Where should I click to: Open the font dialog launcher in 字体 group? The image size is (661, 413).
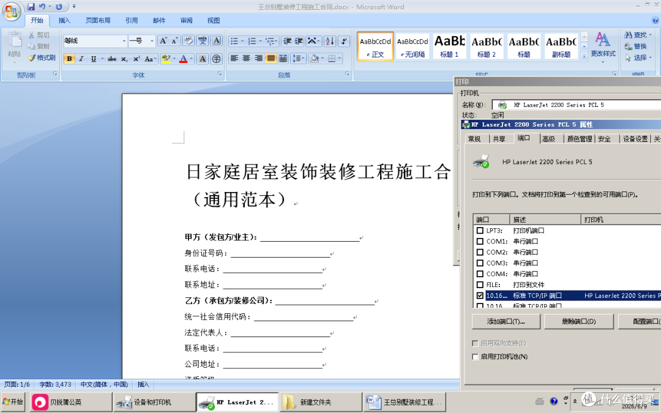[220, 74]
